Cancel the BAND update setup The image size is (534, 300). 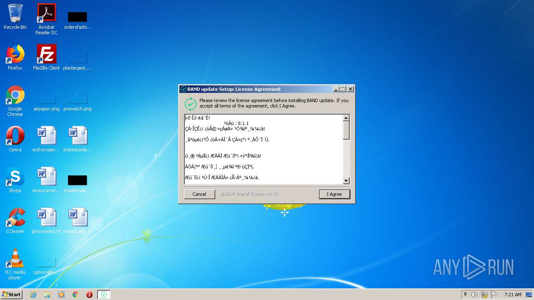click(x=199, y=194)
